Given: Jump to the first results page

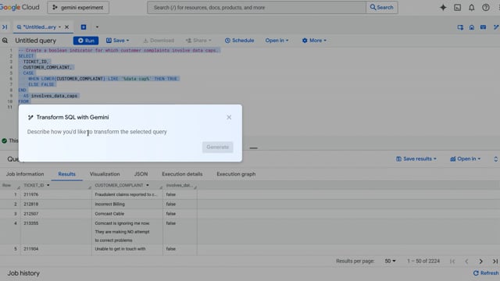Looking at the screenshot, I should [452, 261].
